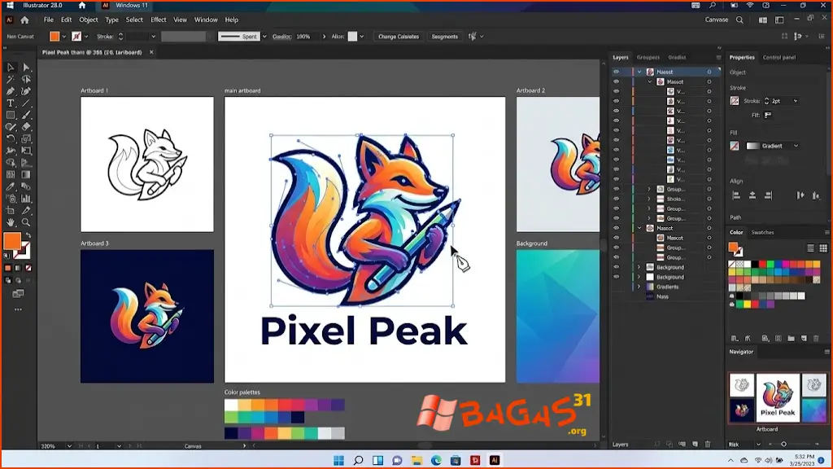Viewport: 833px width, 469px height.
Task: Open the Canvase workspace switcher
Action: 716,20
